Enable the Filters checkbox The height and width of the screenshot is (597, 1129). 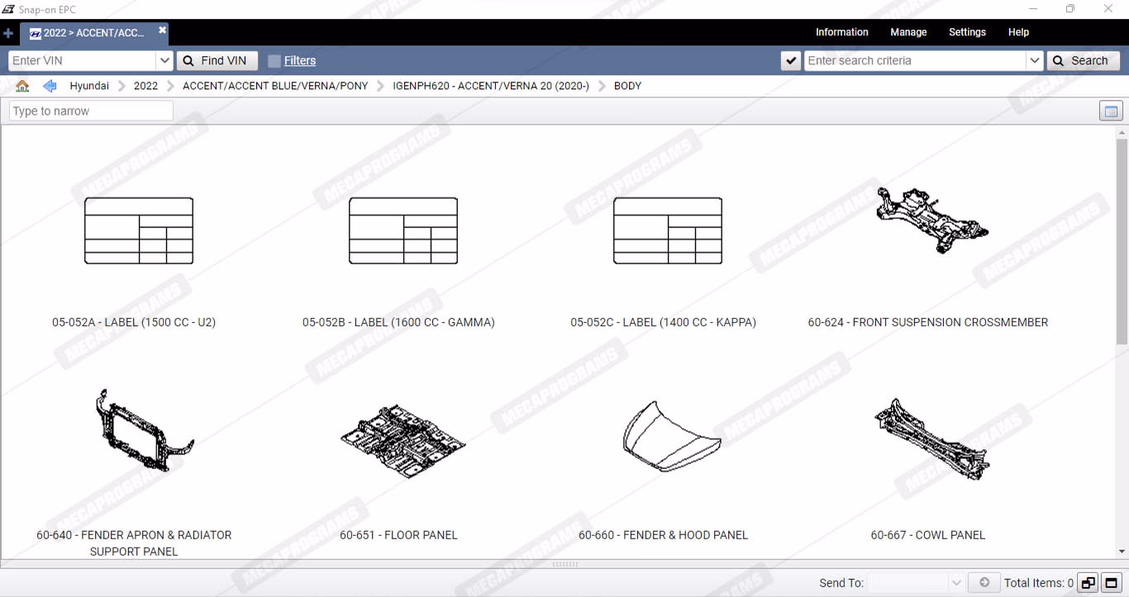pos(274,61)
